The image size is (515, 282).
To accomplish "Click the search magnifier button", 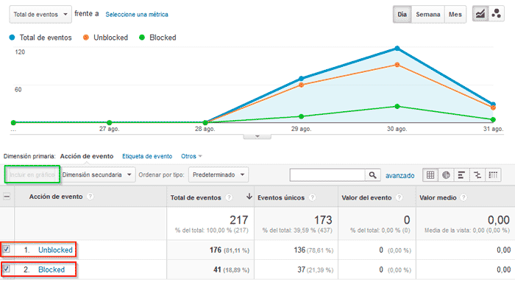I will tap(372, 175).
